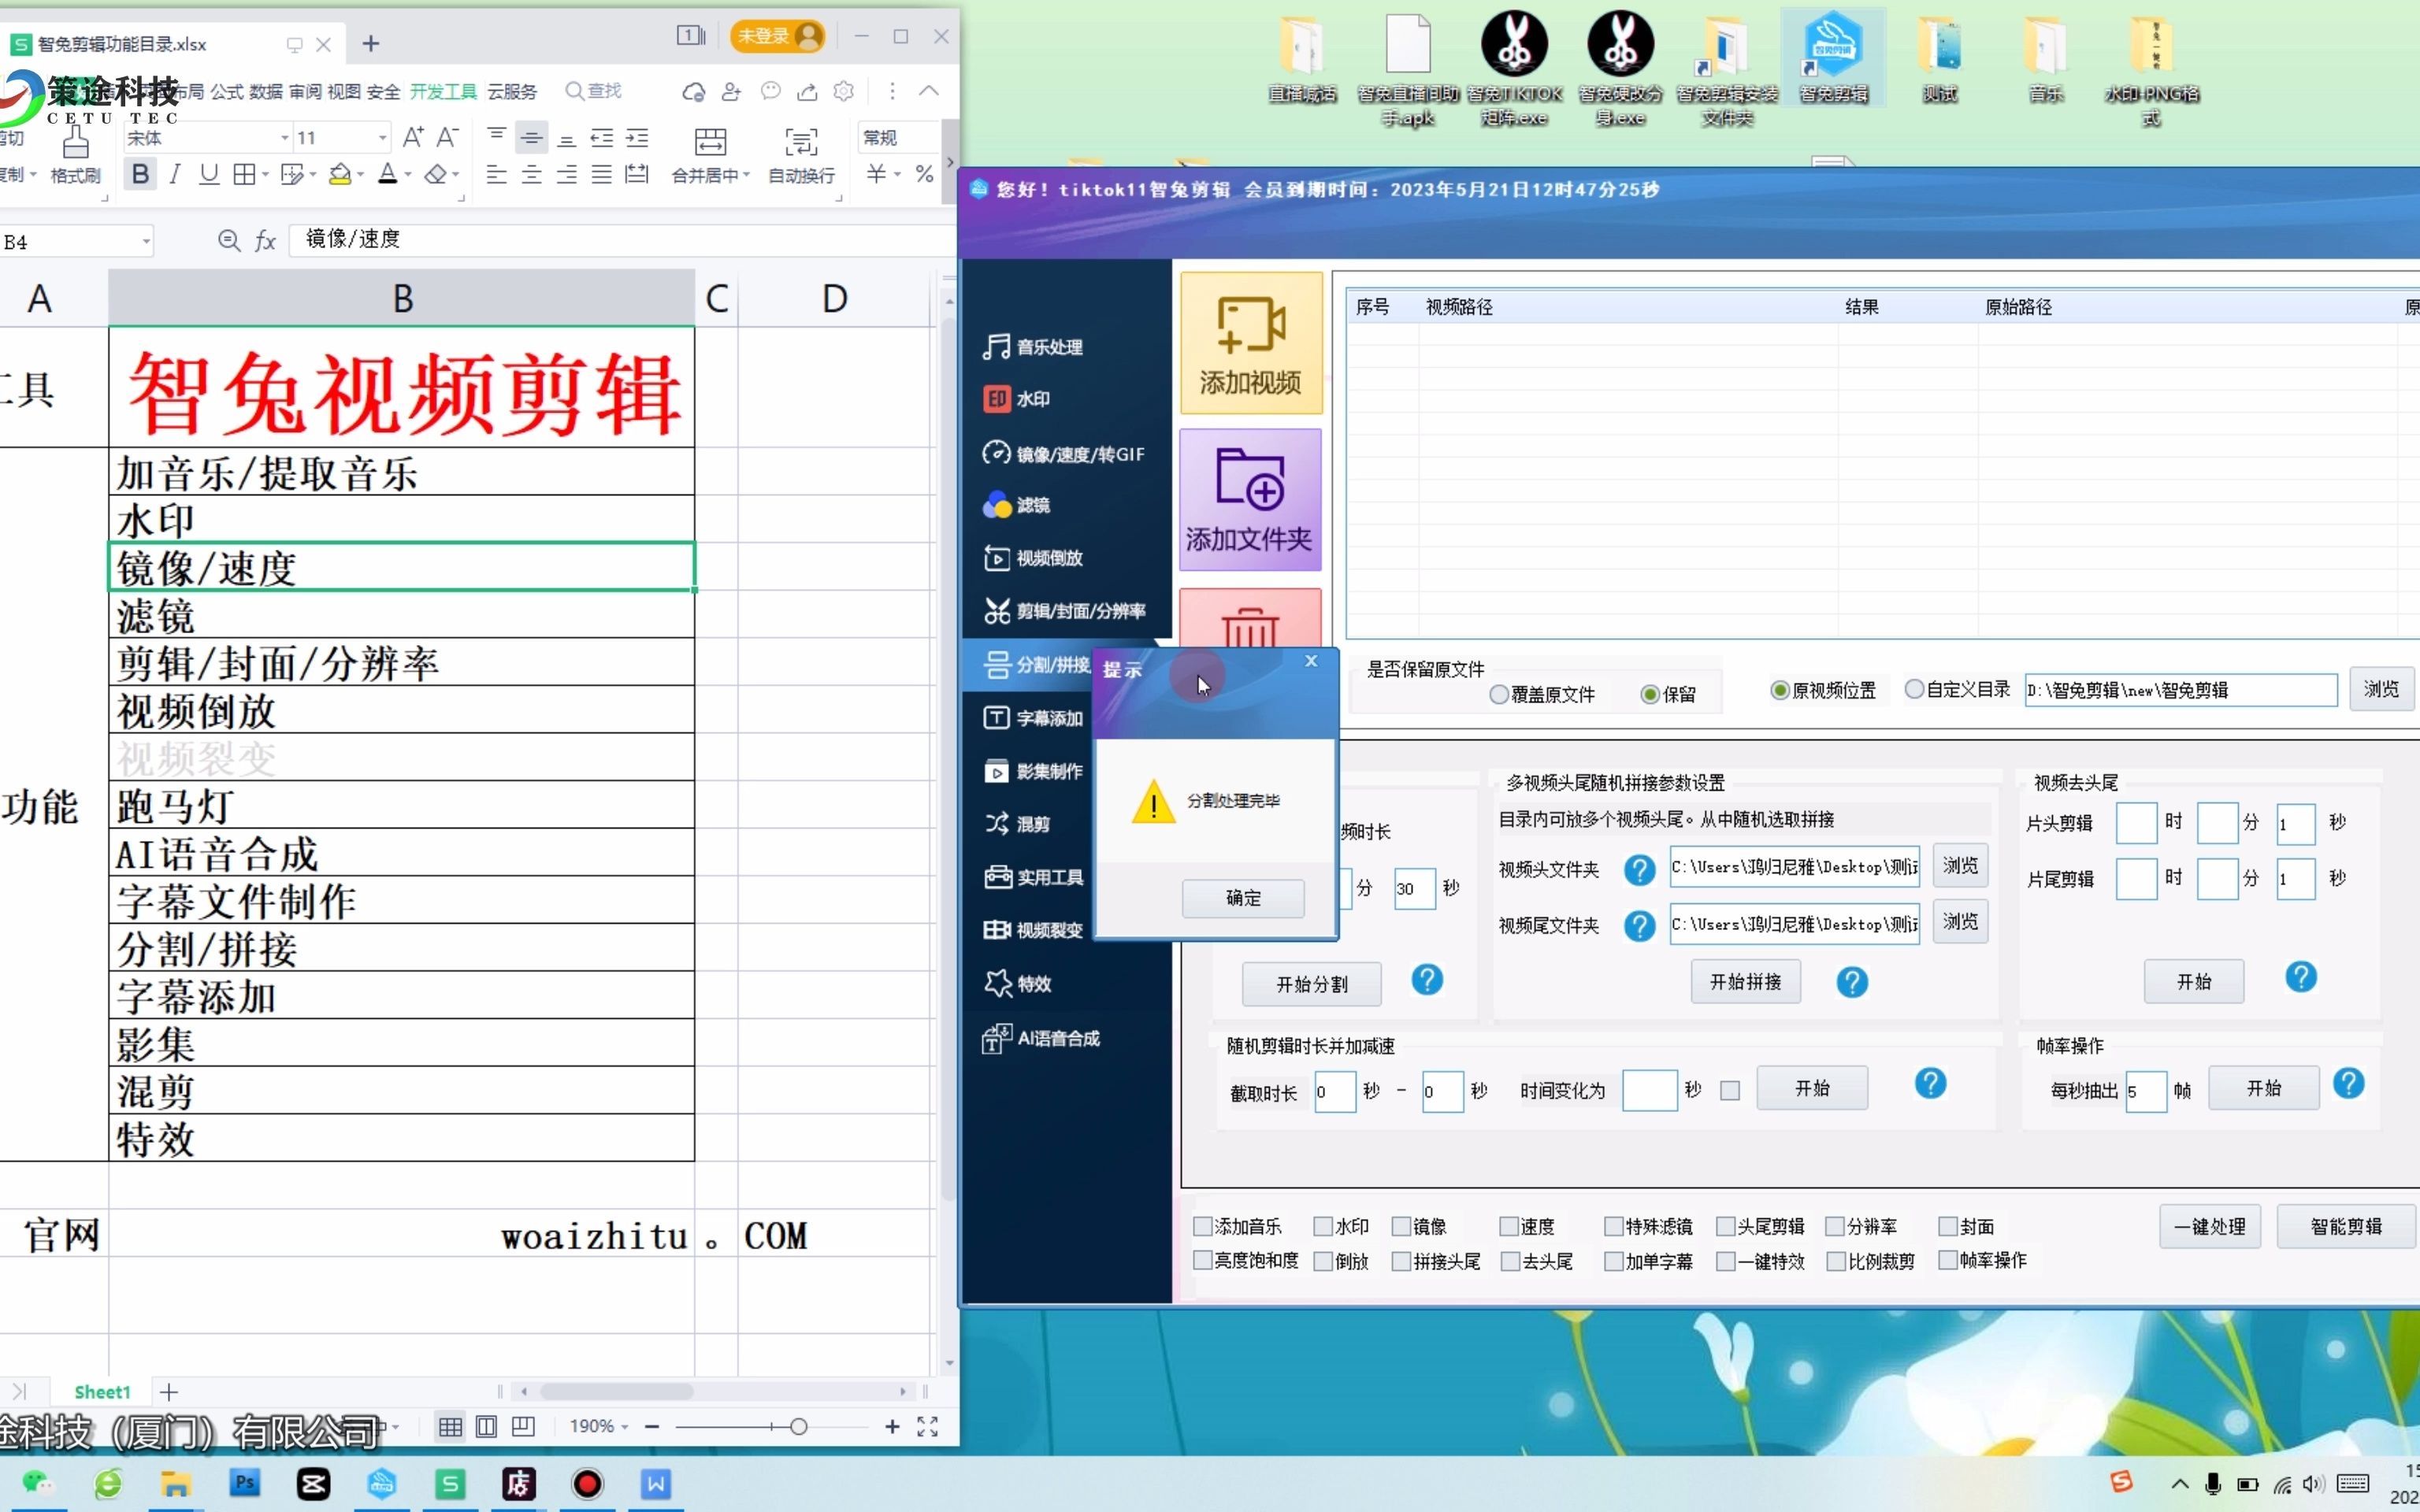Viewport: 2420px width, 1512px height.
Task: Click the 添加视频 add video tile
Action: click(1250, 343)
